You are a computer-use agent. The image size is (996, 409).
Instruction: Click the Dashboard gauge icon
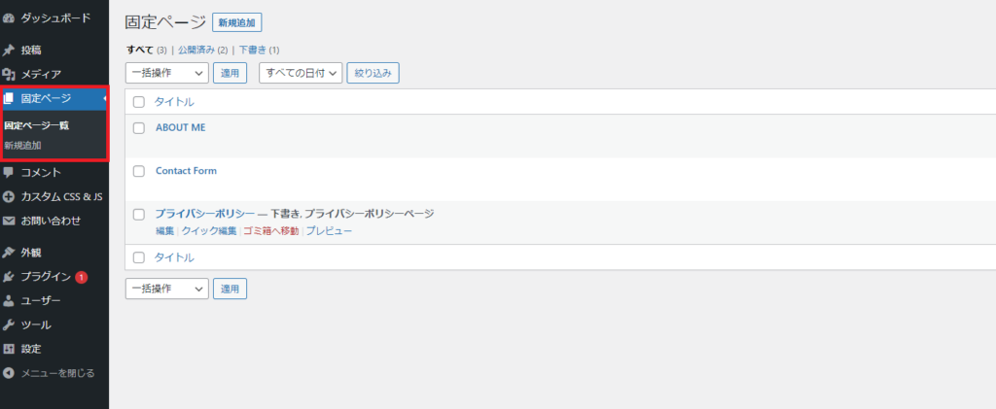pos(9,17)
